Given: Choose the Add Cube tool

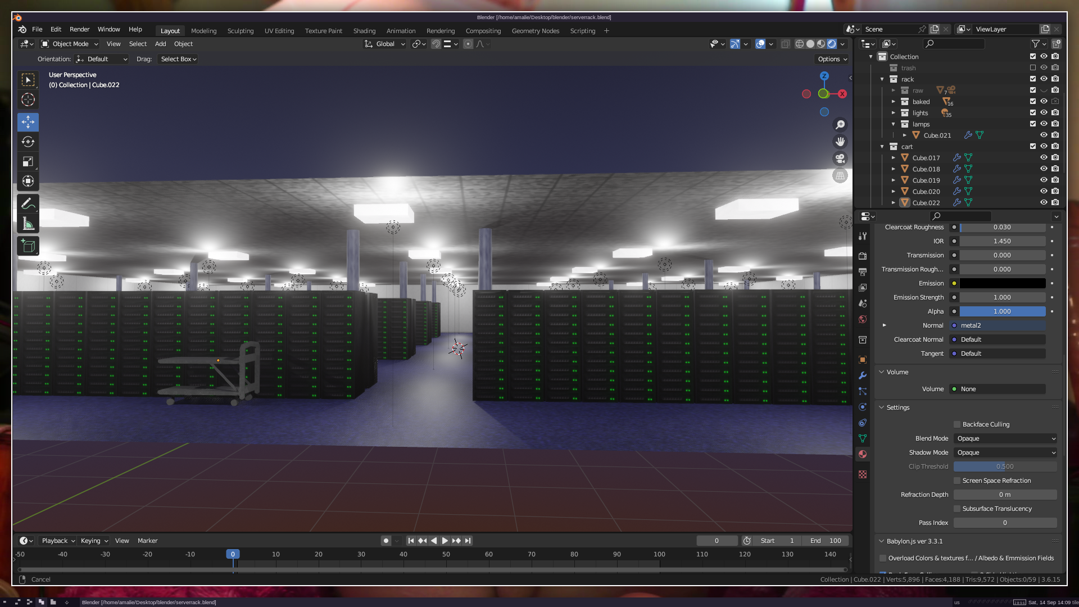Looking at the screenshot, I should pyautogui.click(x=28, y=246).
